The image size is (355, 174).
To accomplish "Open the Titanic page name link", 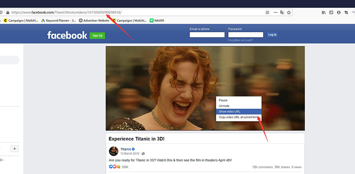I will [126, 149].
